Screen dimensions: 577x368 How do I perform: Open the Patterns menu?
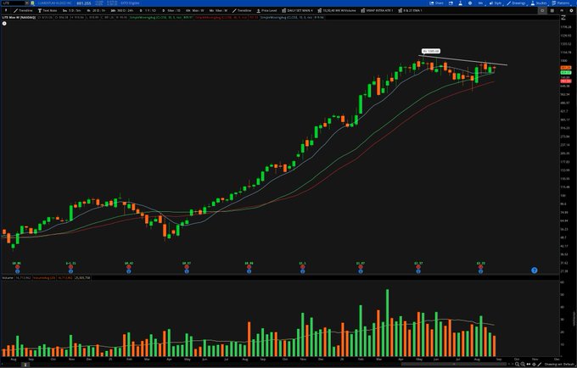pyautogui.click(x=561, y=3)
